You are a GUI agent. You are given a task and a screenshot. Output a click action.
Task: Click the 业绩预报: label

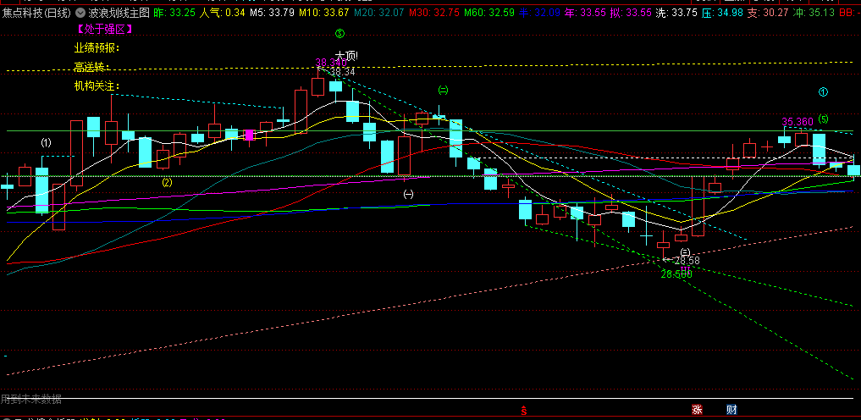97,47
